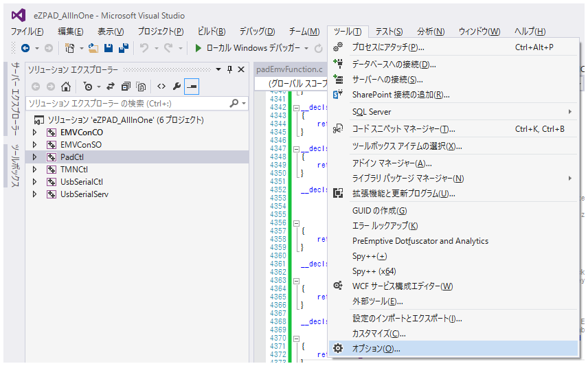Image resolution: width=588 pixels, height=366 pixels.
Task: Close the Solution Explorer panel
Action: click(x=241, y=69)
